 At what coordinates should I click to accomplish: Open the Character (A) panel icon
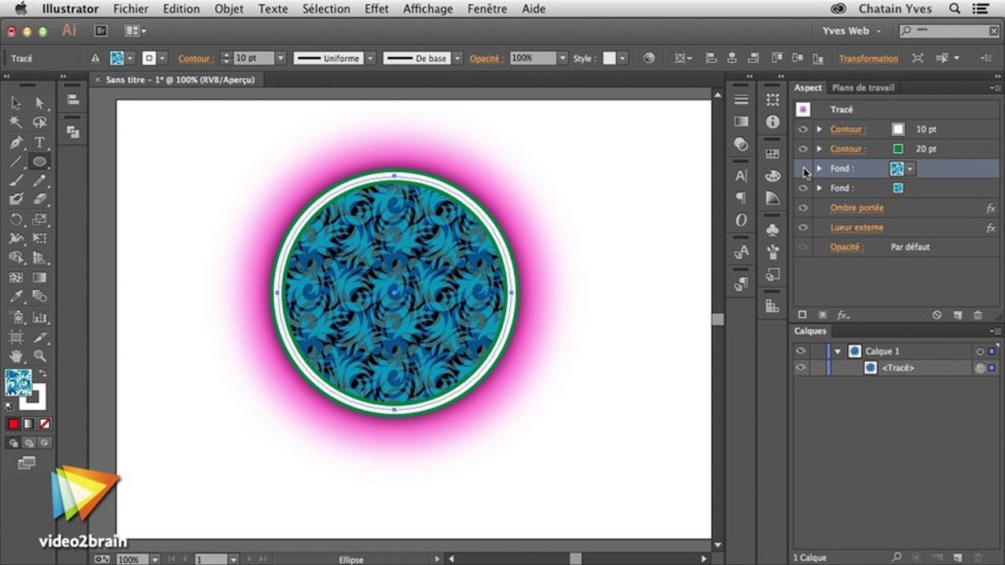741,176
